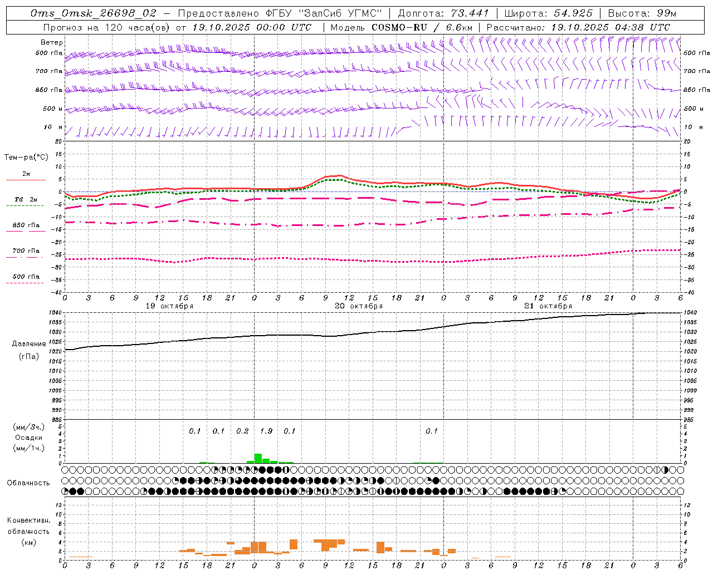713x570 pixels.
Task: Click the Облачность cloudiness label
Action: tap(28, 483)
